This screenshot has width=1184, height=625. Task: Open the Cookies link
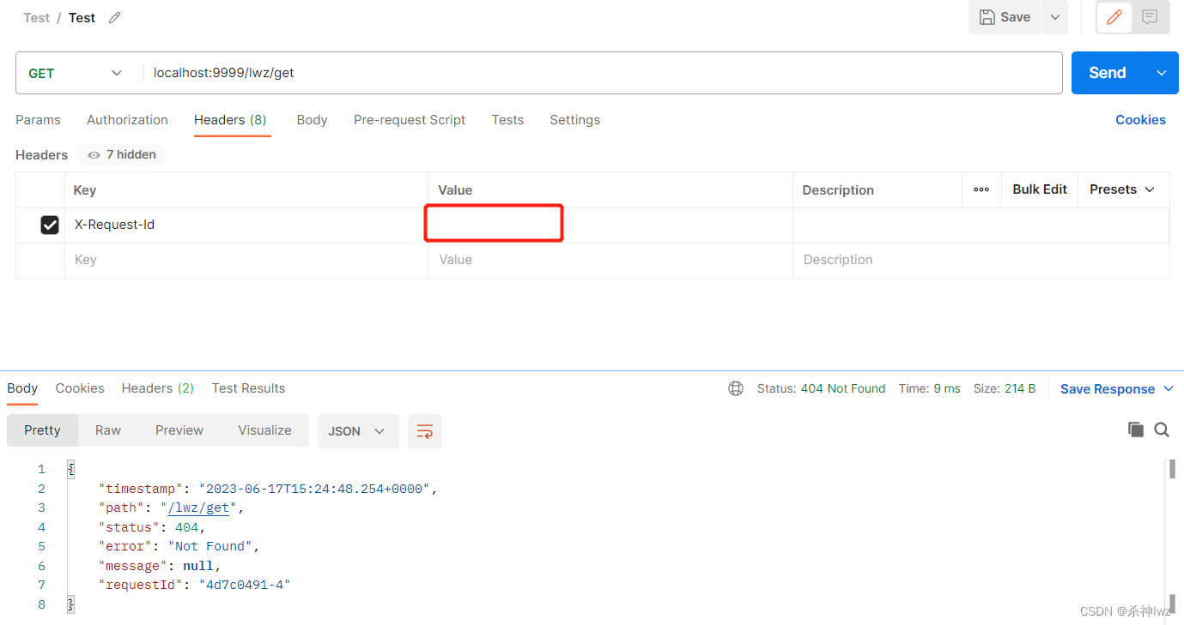click(x=1140, y=120)
